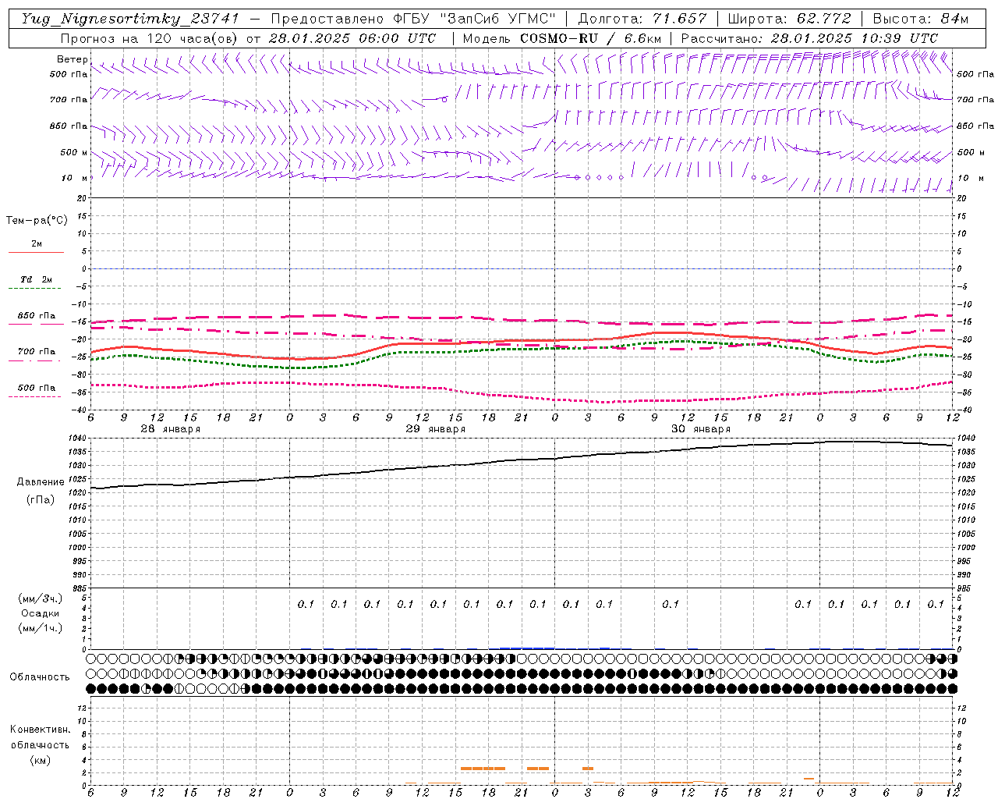Select the model name COSMO-RU / 6.6км
The height and width of the screenshot is (799, 998).
(592, 38)
